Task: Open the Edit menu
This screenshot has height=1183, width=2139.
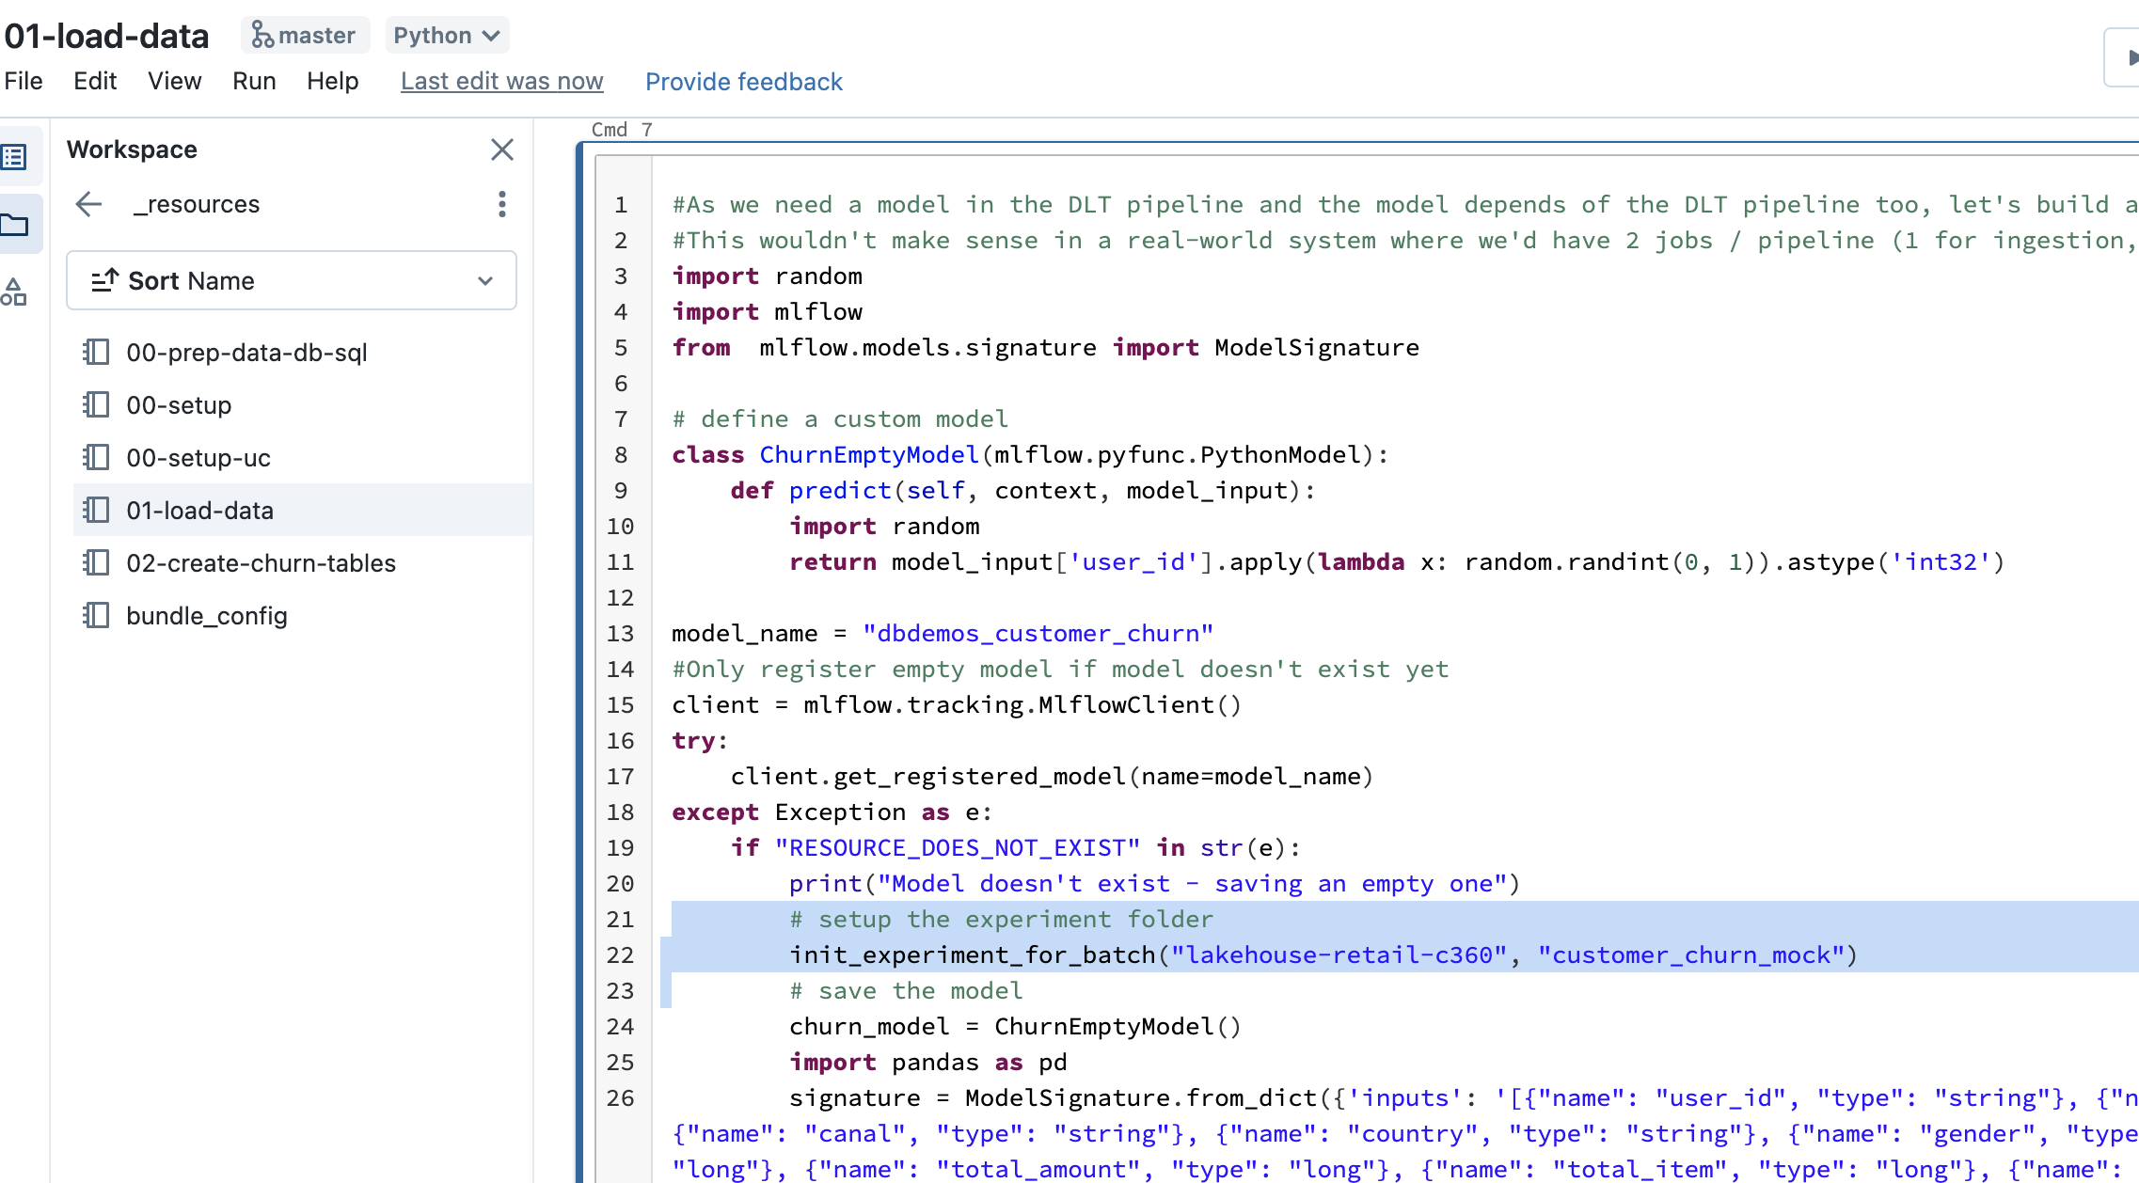Action: (x=95, y=81)
